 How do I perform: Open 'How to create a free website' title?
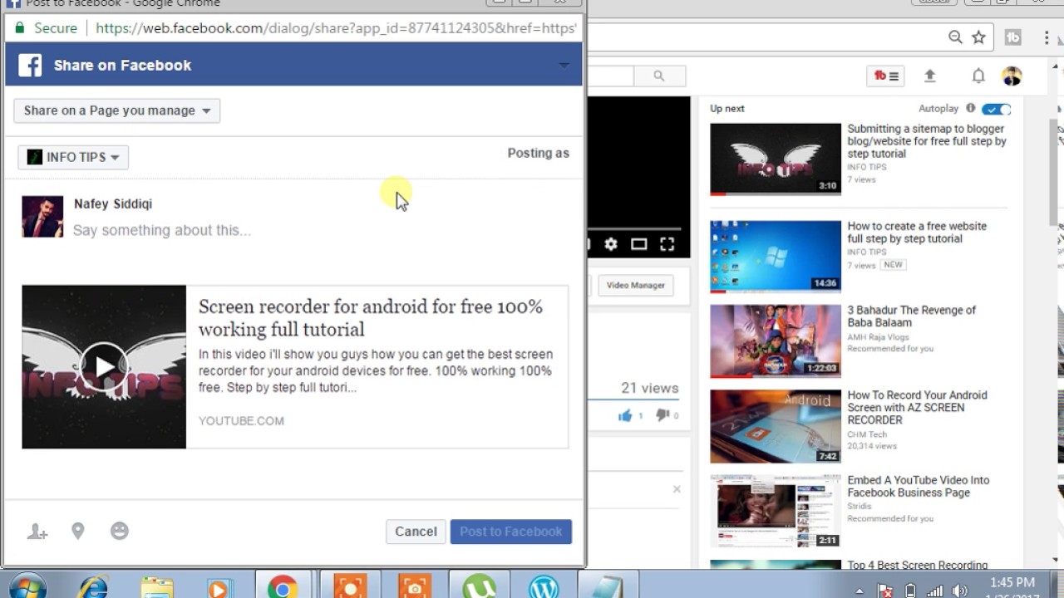[x=917, y=233]
